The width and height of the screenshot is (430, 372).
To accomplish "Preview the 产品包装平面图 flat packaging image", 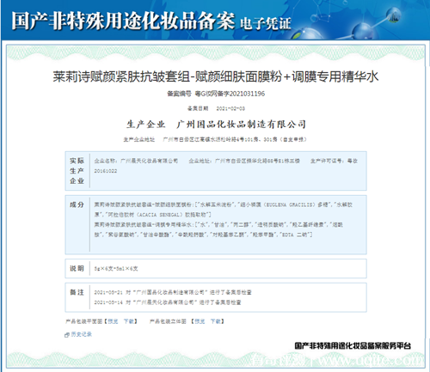I will click(x=113, y=321).
